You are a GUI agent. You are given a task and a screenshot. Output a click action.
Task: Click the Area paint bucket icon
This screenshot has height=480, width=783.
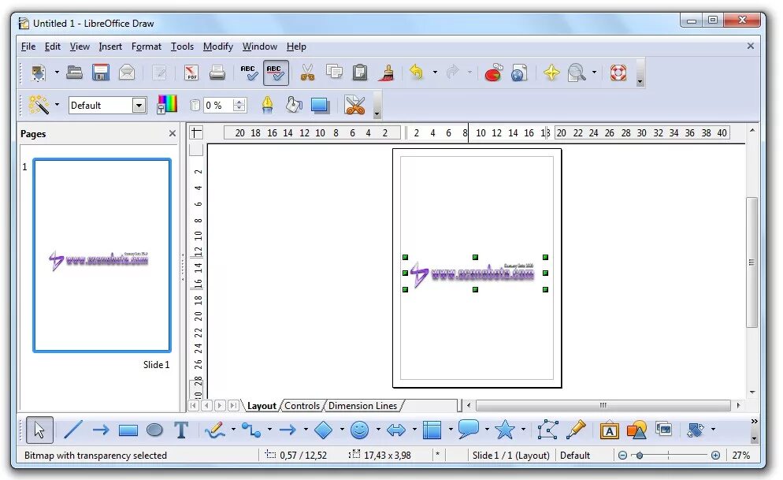tap(294, 105)
